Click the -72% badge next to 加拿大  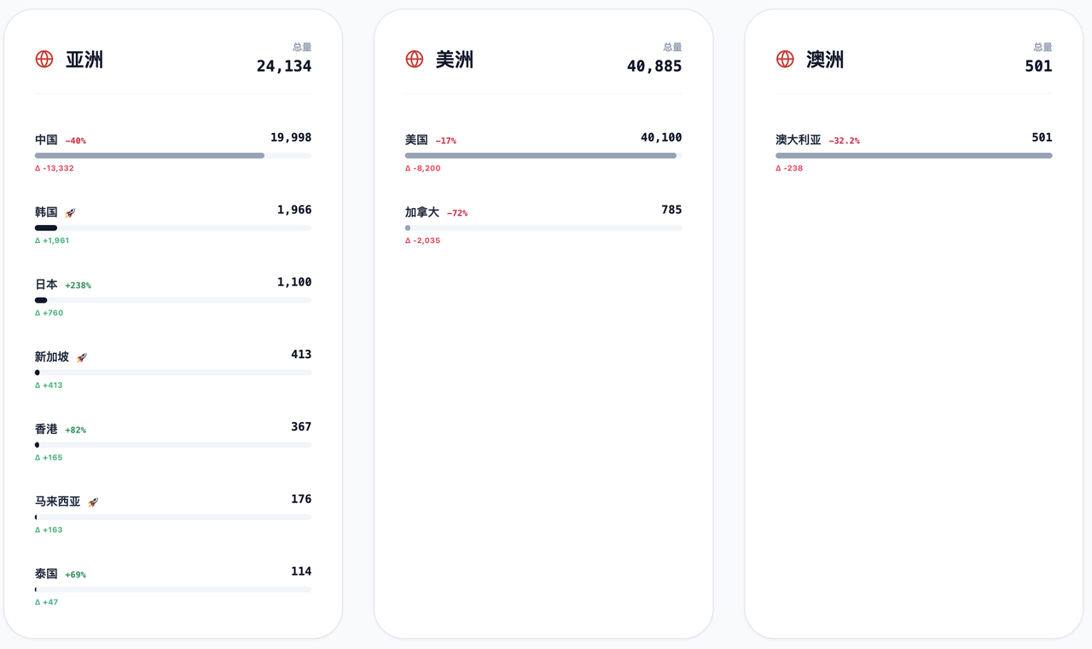point(457,213)
